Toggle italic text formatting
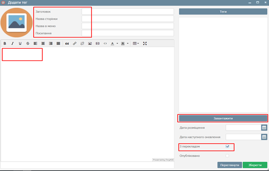This screenshot has width=269, height=171. point(12,44)
